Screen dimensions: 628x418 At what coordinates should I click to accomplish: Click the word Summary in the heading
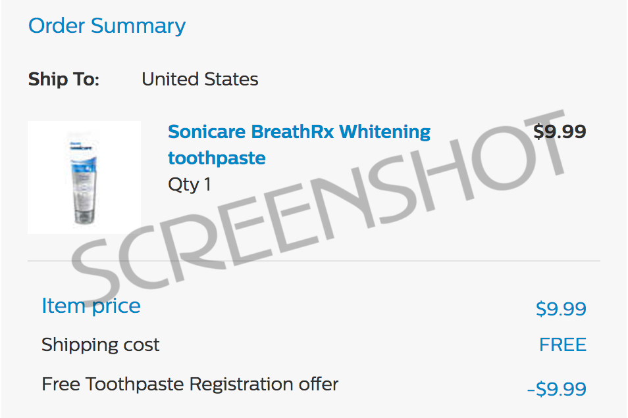click(138, 26)
